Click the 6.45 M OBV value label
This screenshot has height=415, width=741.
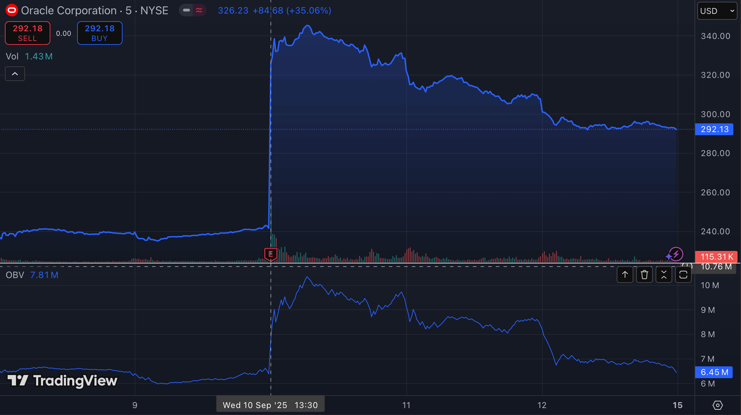714,372
